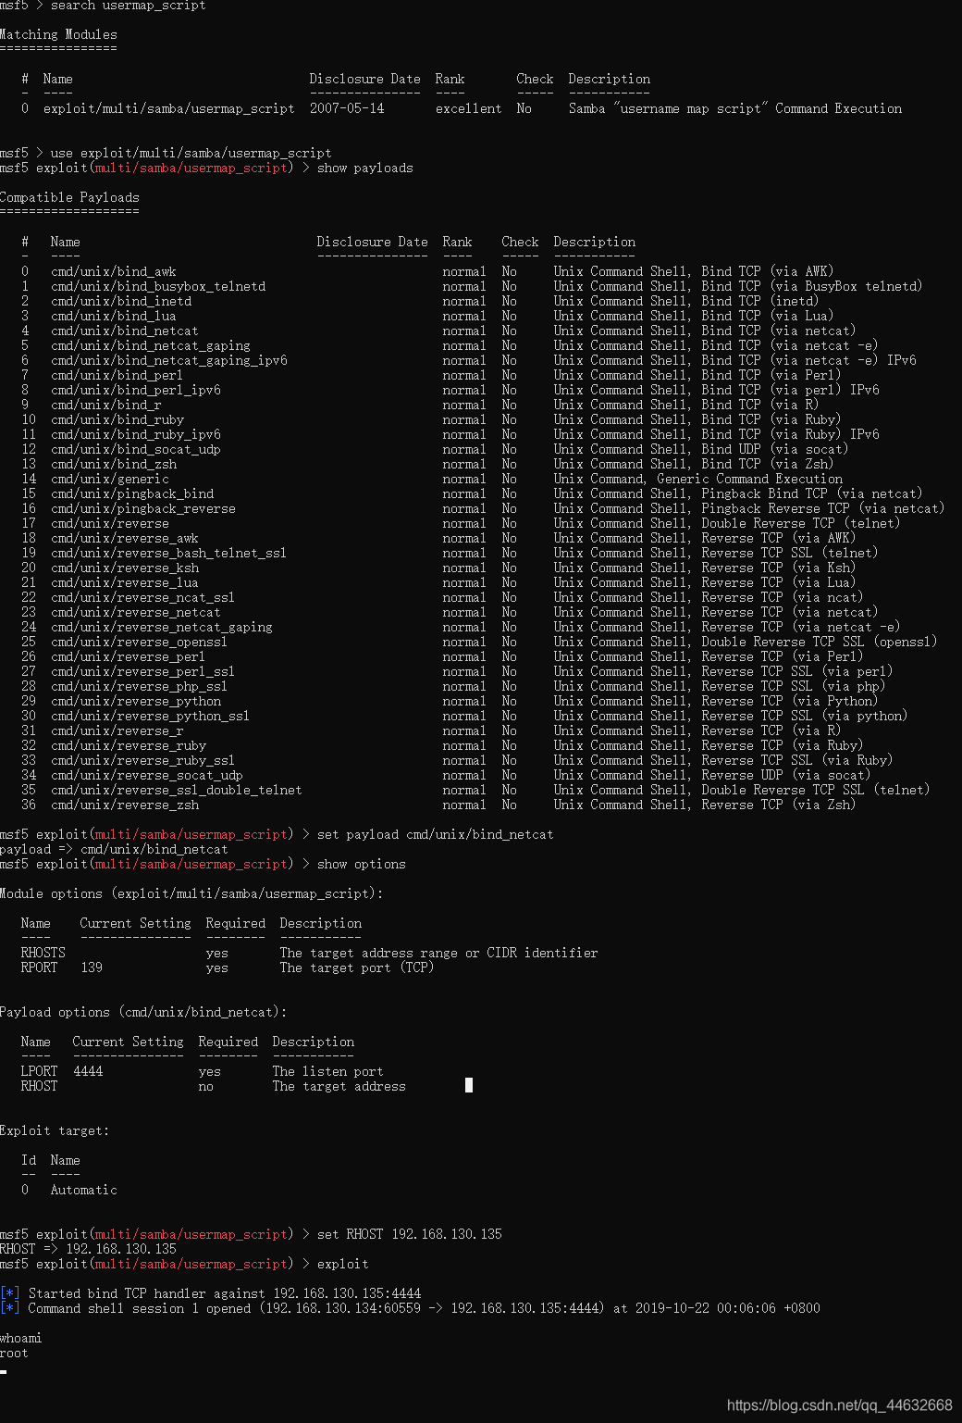Select payload row 'cmd/unix/bind_ruby_ipv6'
The width and height of the screenshot is (962, 1423).
point(450,434)
